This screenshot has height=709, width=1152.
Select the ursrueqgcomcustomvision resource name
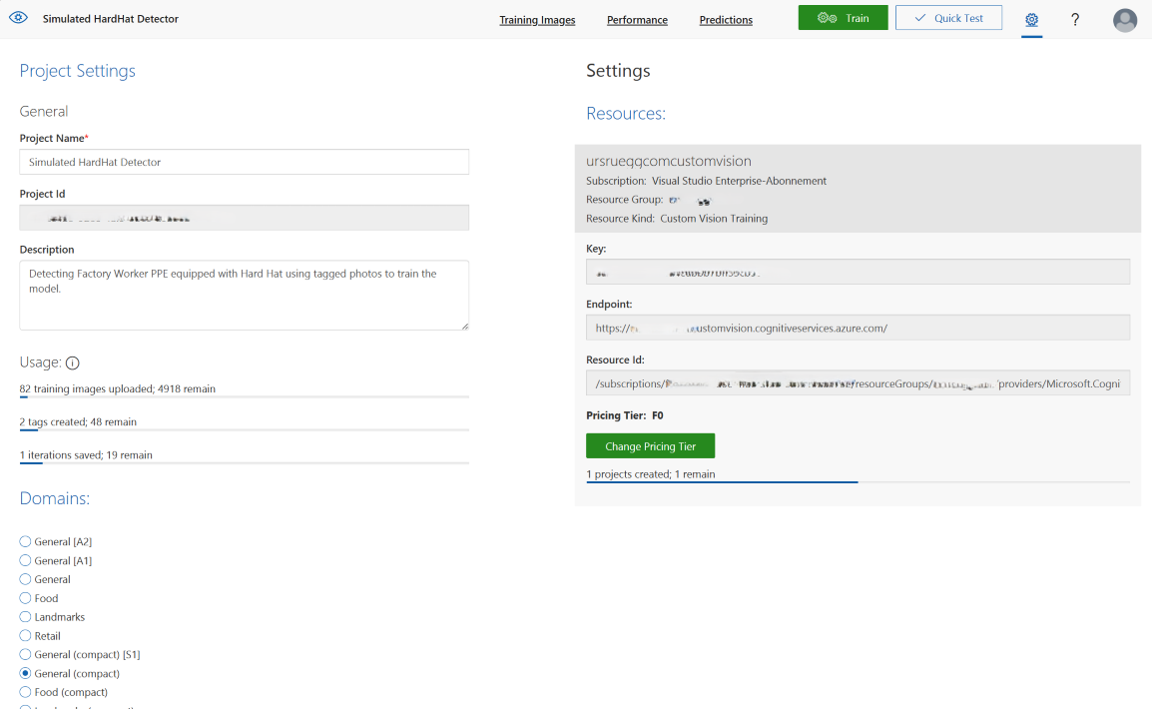pos(669,161)
